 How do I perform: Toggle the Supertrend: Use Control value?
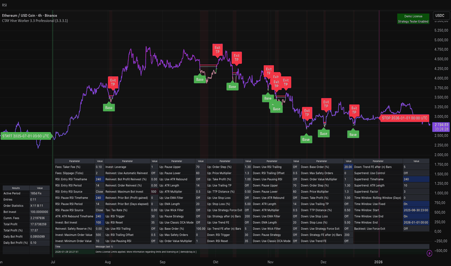[415, 173]
